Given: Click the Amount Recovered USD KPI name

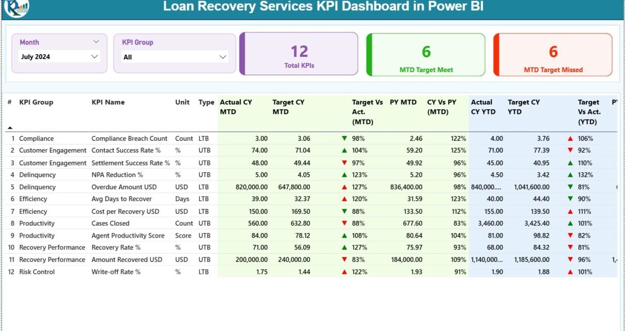Looking at the screenshot, I should point(127,260).
